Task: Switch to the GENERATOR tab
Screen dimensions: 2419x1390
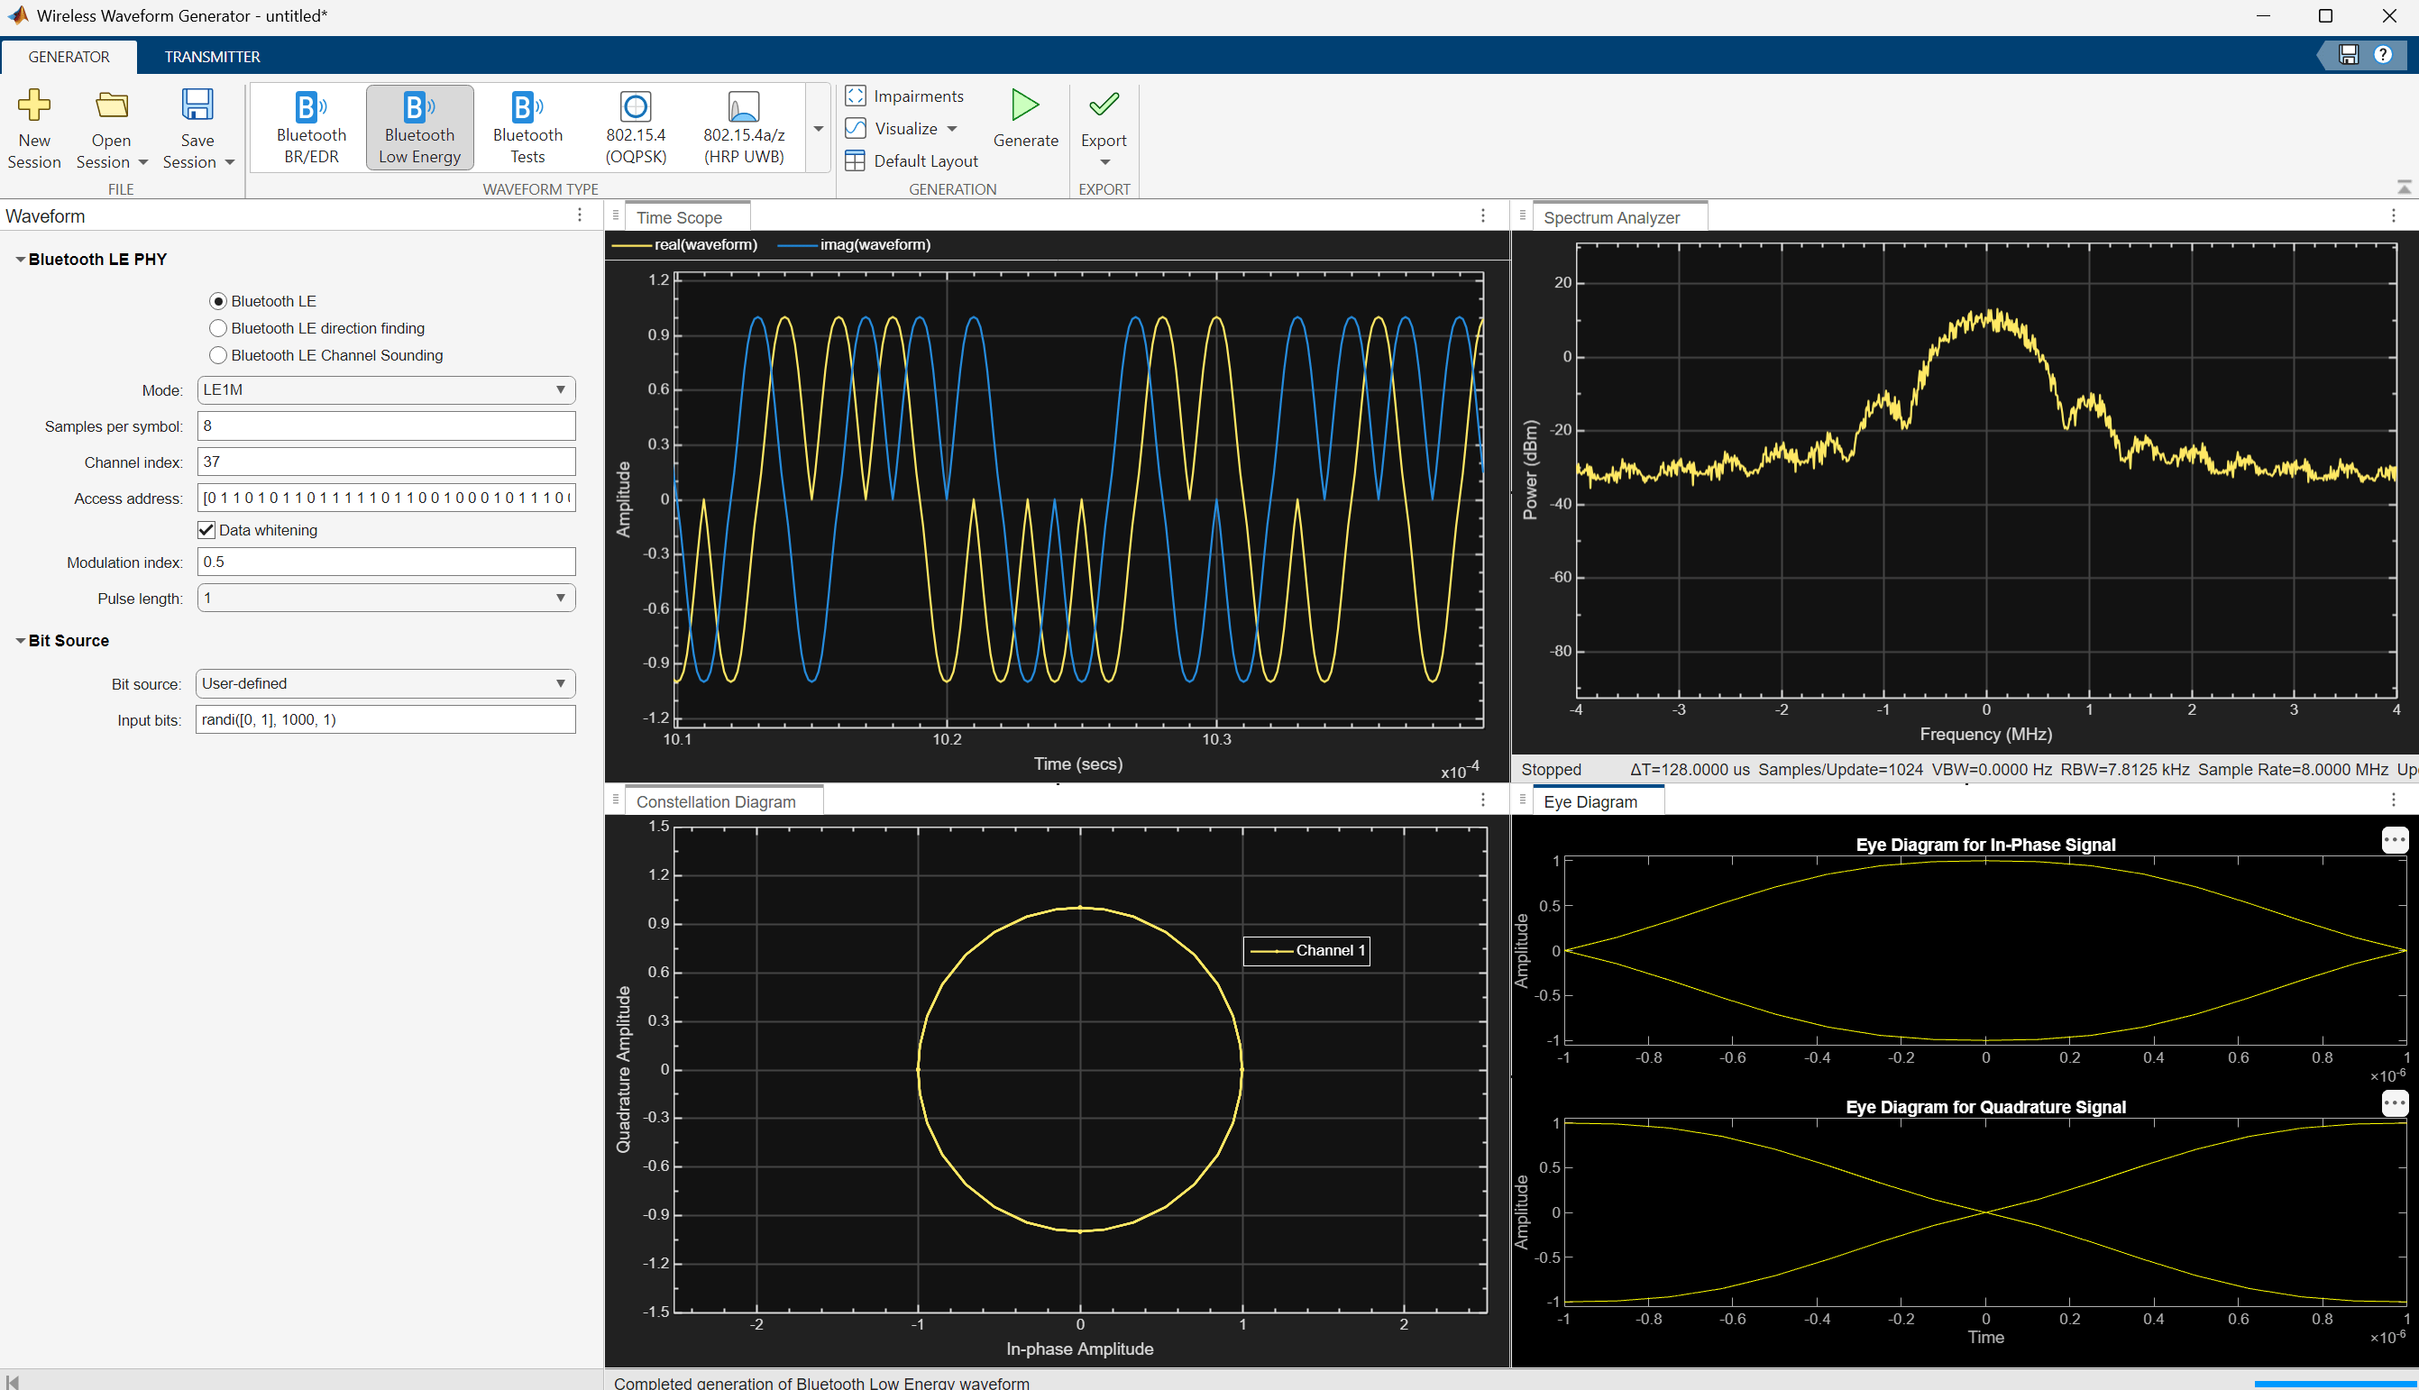Action: [x=69, y=56]
